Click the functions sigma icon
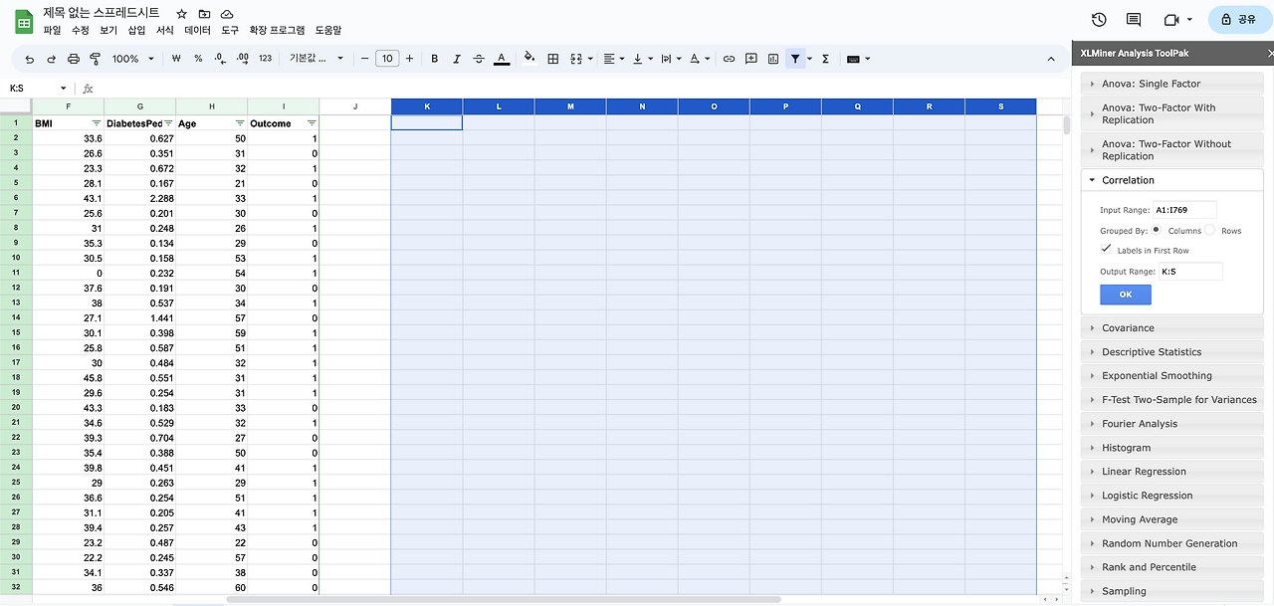 click(x=825, y=59)
